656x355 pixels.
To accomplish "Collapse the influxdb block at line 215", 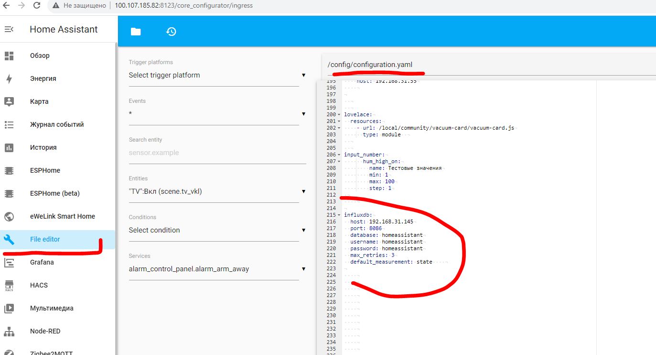I will click(339, 215).
